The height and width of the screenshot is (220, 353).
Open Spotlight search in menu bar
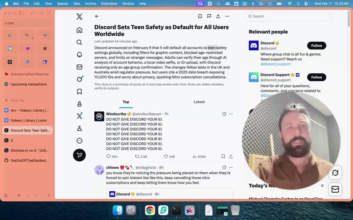[x=298, y=3]
